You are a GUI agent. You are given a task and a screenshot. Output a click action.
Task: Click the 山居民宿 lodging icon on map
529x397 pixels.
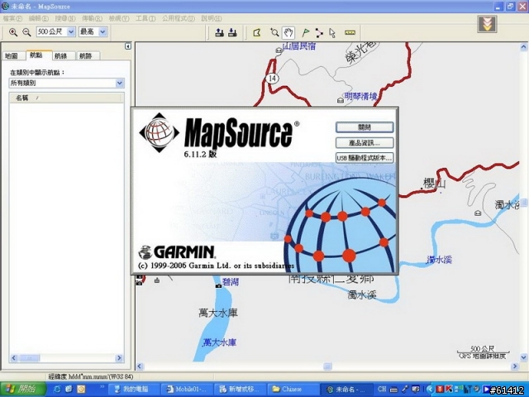[x=279, y=50]
